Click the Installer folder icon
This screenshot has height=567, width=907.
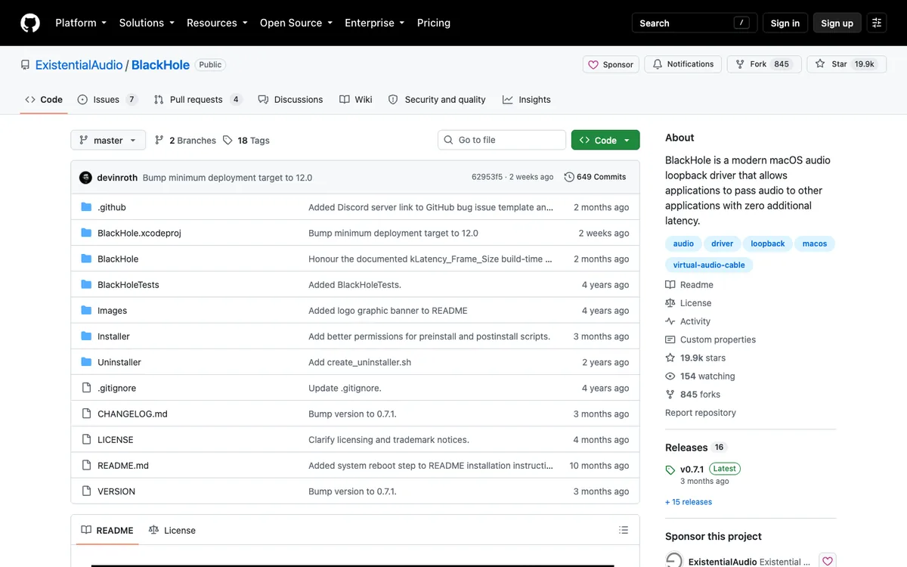coord(86,336)
